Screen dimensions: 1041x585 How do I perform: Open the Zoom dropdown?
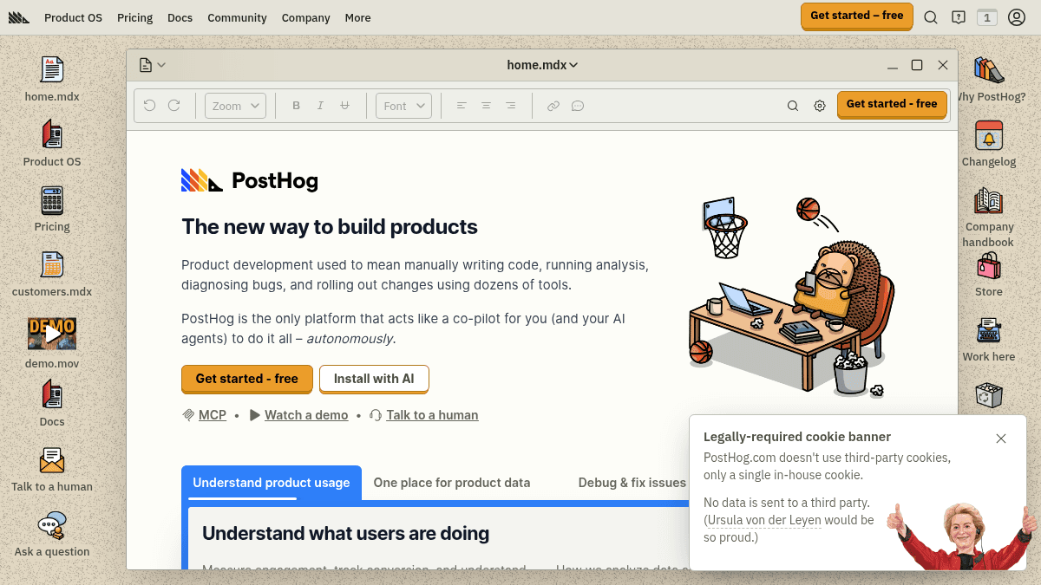tap(235, 106)
